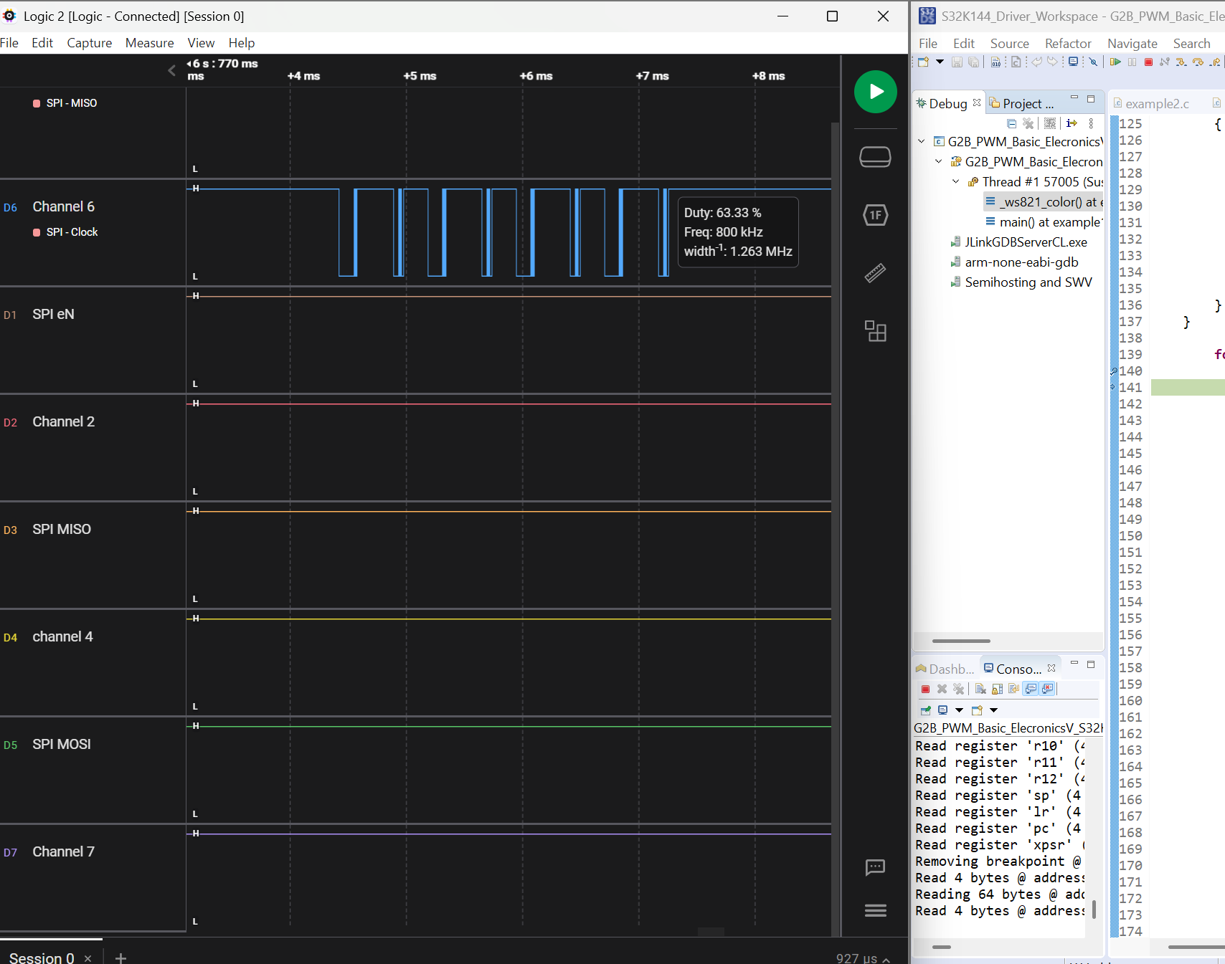Viewport: 1225px width, 964px height.
Task: Start capture with the green play button
Action: pos(875,92)
